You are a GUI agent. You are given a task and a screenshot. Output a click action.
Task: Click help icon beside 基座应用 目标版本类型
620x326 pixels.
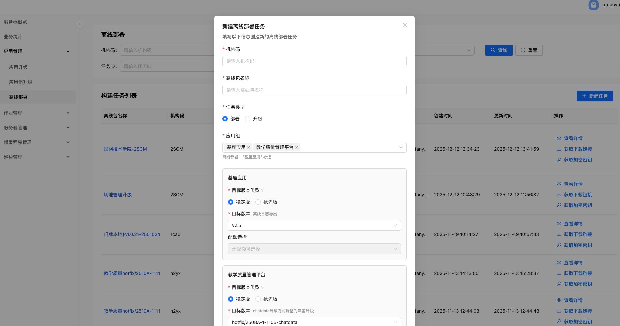262,190
